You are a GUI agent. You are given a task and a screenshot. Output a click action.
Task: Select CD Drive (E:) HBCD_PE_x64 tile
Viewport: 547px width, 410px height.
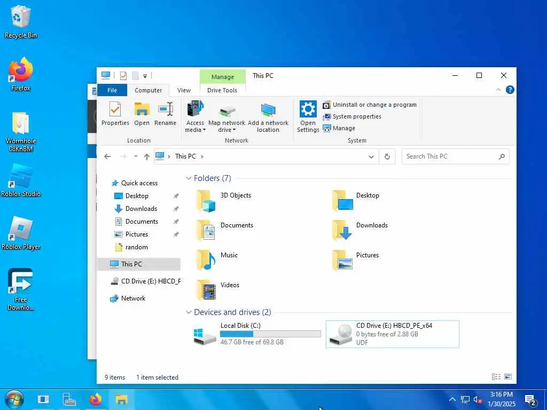(x=393, y=334)
